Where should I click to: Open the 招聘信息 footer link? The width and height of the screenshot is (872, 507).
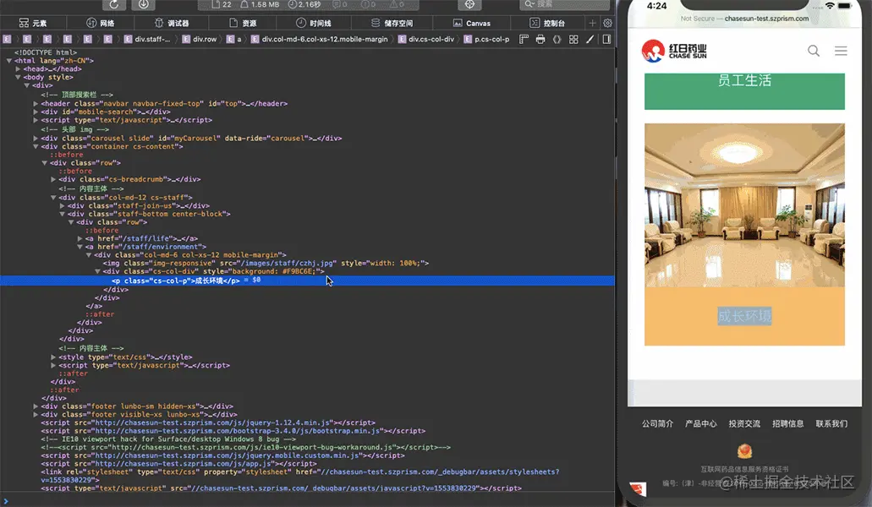(x=788, y=423)
